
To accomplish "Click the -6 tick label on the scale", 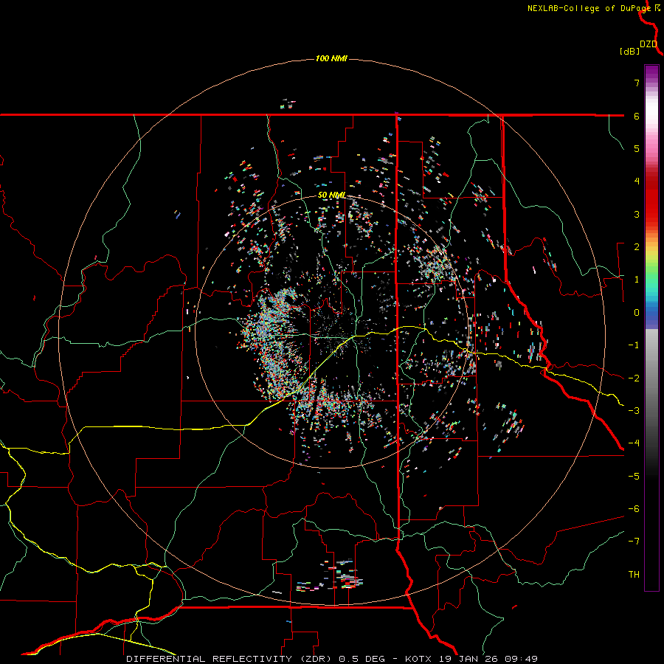I will pos(634,509).
